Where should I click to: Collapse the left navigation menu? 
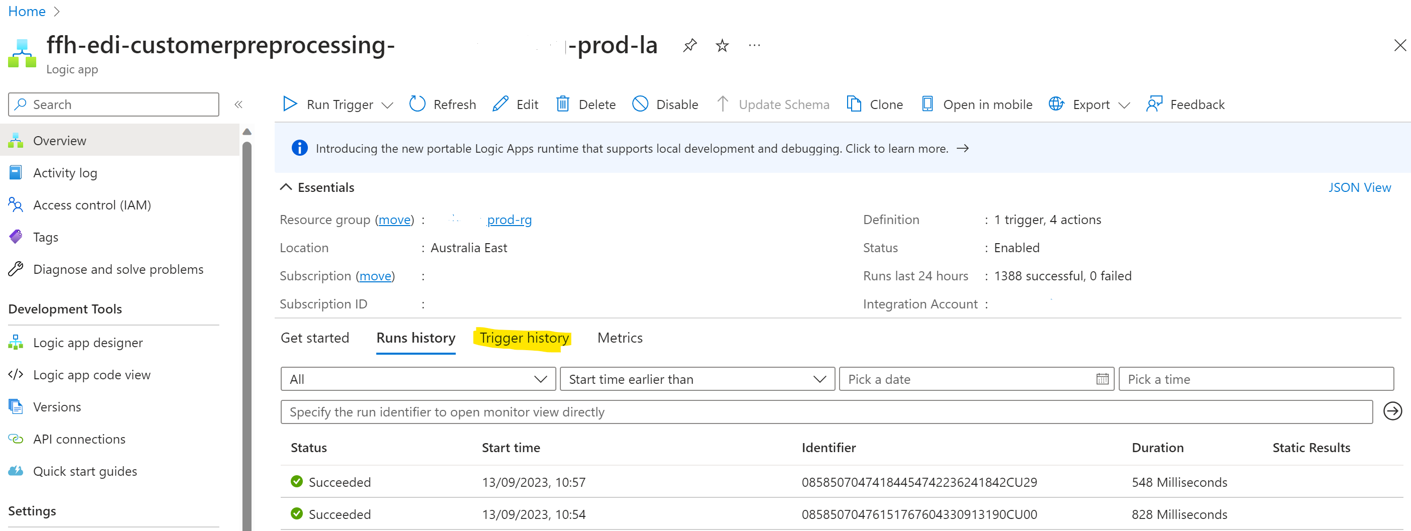click(238, 104)
